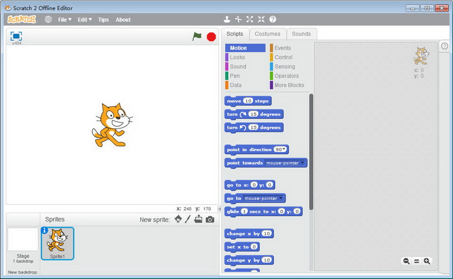Select the More Blocks category

(289, 85)
